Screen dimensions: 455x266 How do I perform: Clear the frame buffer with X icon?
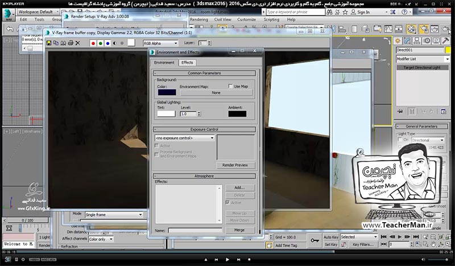point(77,43)
